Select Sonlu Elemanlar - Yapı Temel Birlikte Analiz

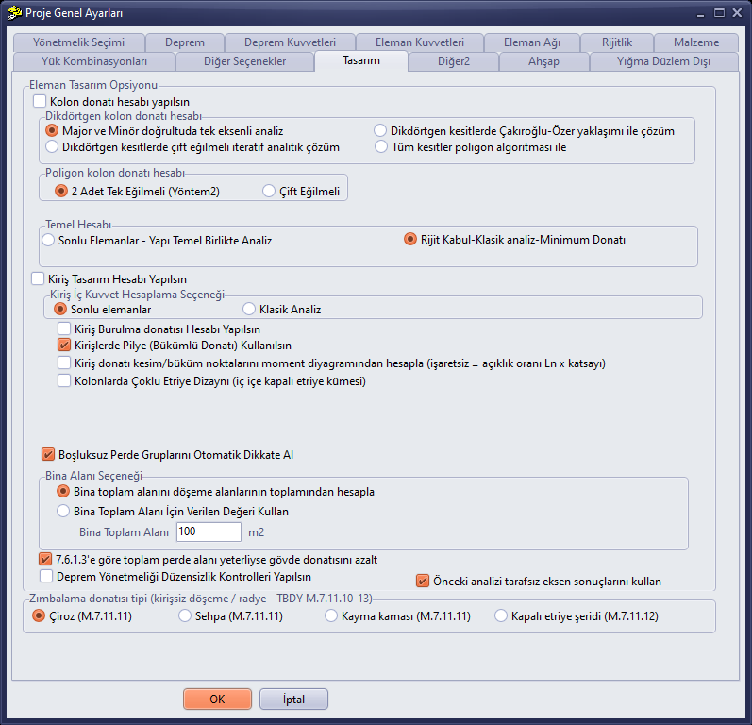(x=48, y=240)
